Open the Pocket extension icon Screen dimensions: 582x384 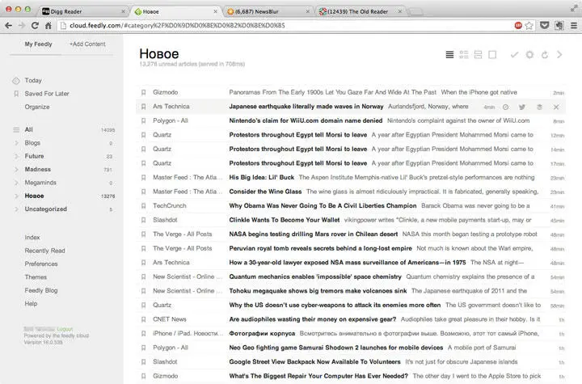click(545, 25)
